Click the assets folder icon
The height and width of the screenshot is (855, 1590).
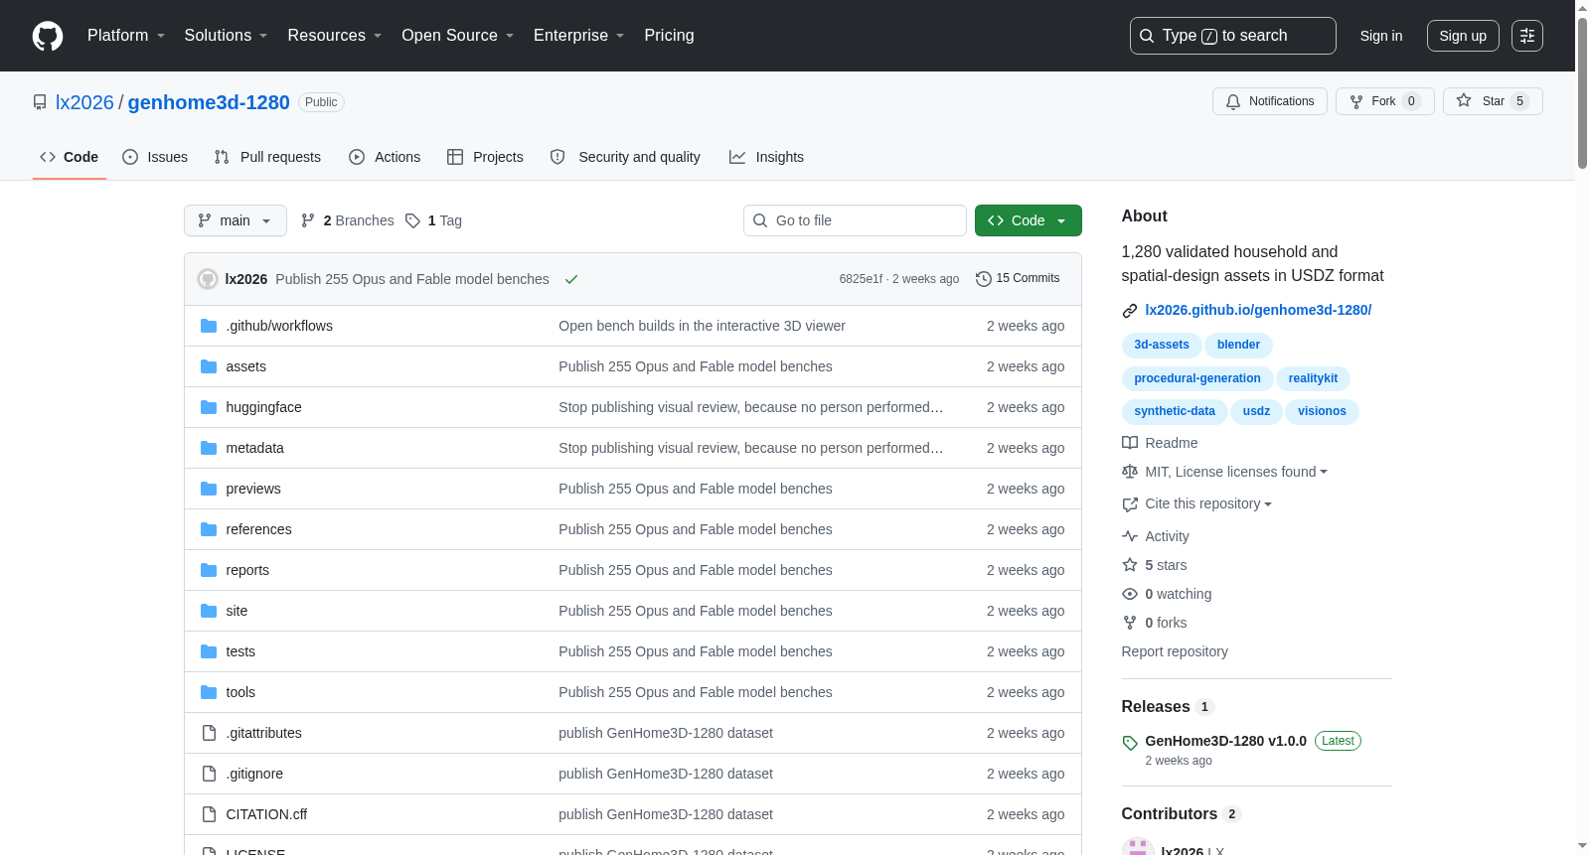point(209,366)
